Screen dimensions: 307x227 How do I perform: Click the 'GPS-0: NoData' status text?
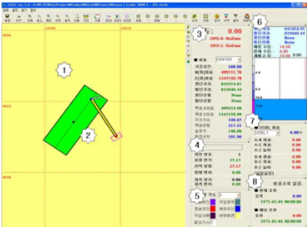[225, 39]
